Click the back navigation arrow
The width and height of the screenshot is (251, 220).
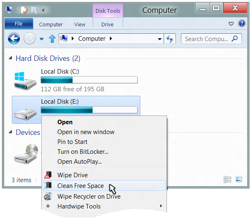click(14, 39)
